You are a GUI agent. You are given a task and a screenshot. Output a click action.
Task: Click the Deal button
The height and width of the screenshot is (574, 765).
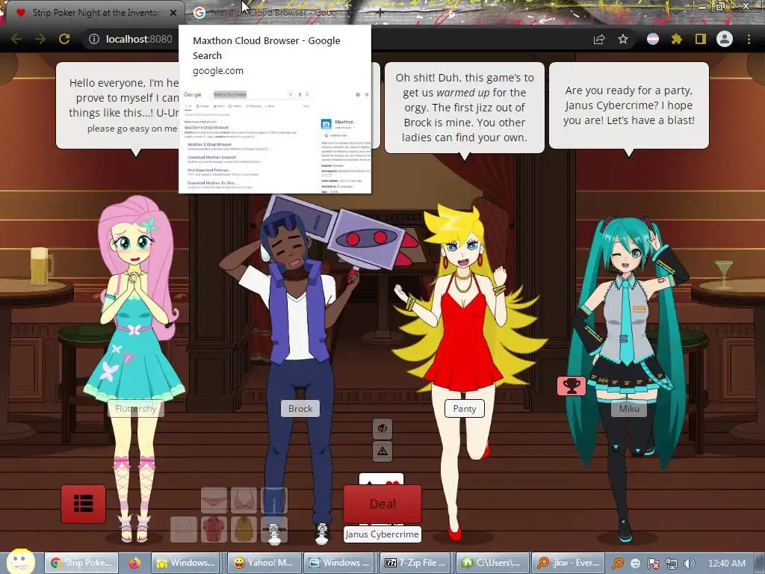point(382,504)
